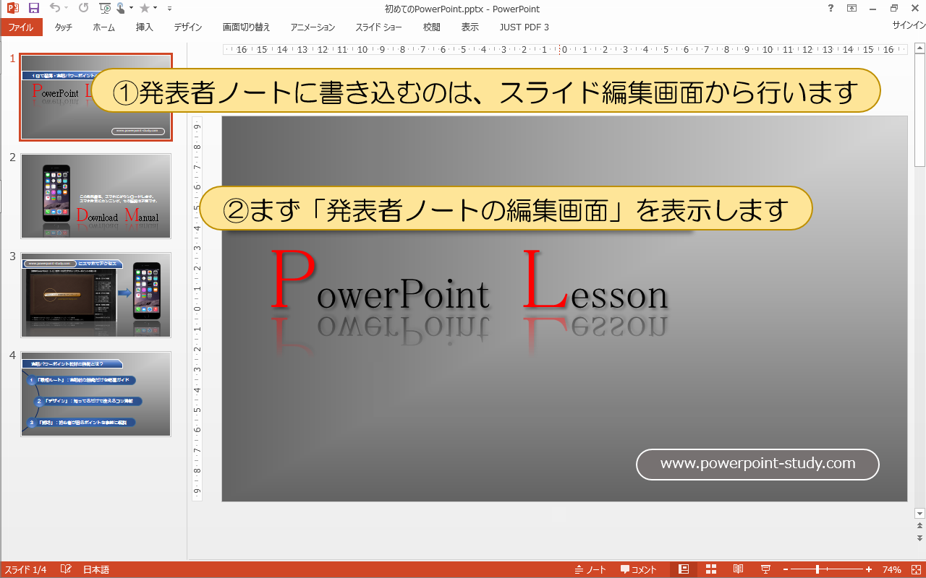Select slide 4 thumbnail with bullet list
The height and width of the screenshot is (578, 926).
96,394
